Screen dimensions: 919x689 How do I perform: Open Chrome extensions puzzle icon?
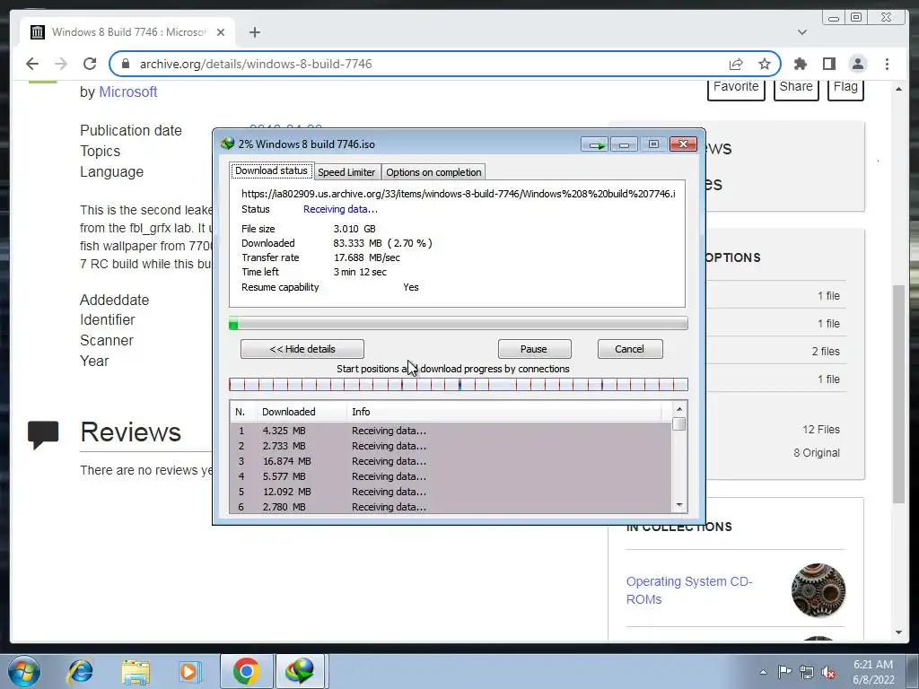pyautogui.click(x=800, y=64)
